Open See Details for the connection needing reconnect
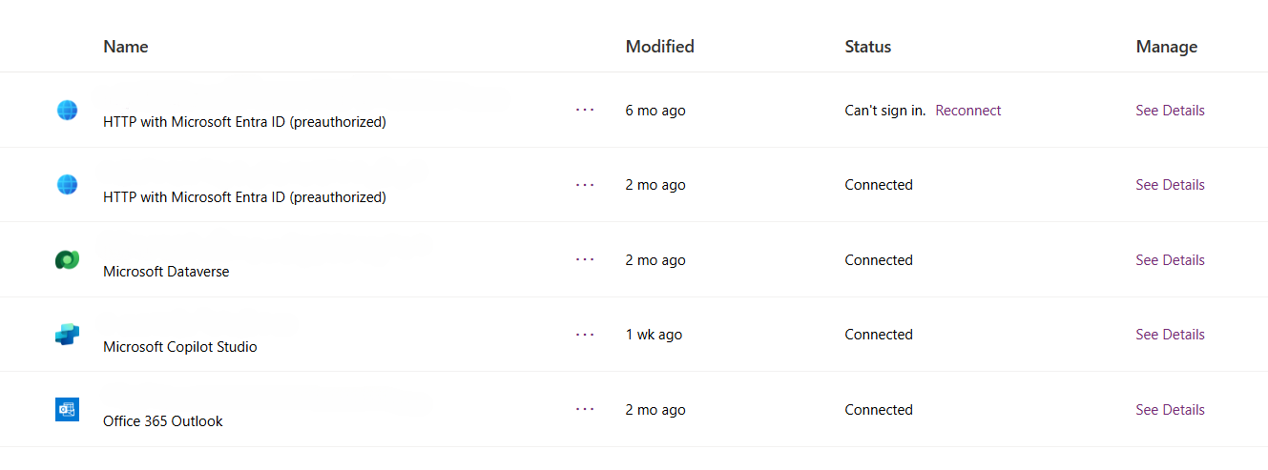The width and height of the screenshot is (1268, 470). tap(1170, 111)
